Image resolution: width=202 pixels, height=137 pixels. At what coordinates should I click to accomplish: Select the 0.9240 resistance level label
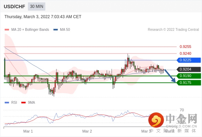click(185, 53)
